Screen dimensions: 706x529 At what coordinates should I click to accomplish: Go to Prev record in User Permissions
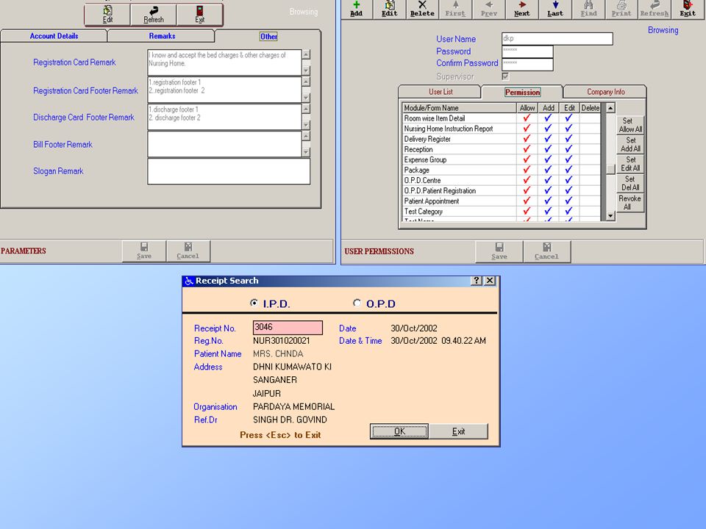[x=488, y=9]
